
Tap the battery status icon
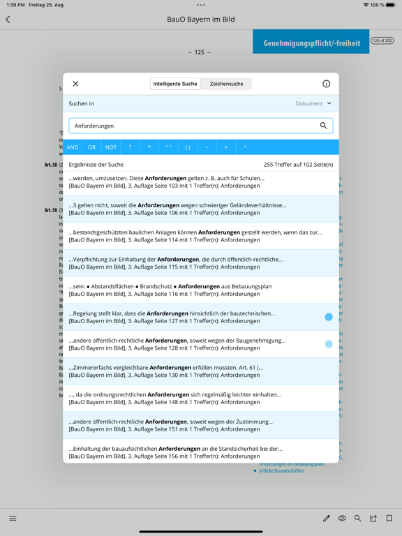point(390,5)
